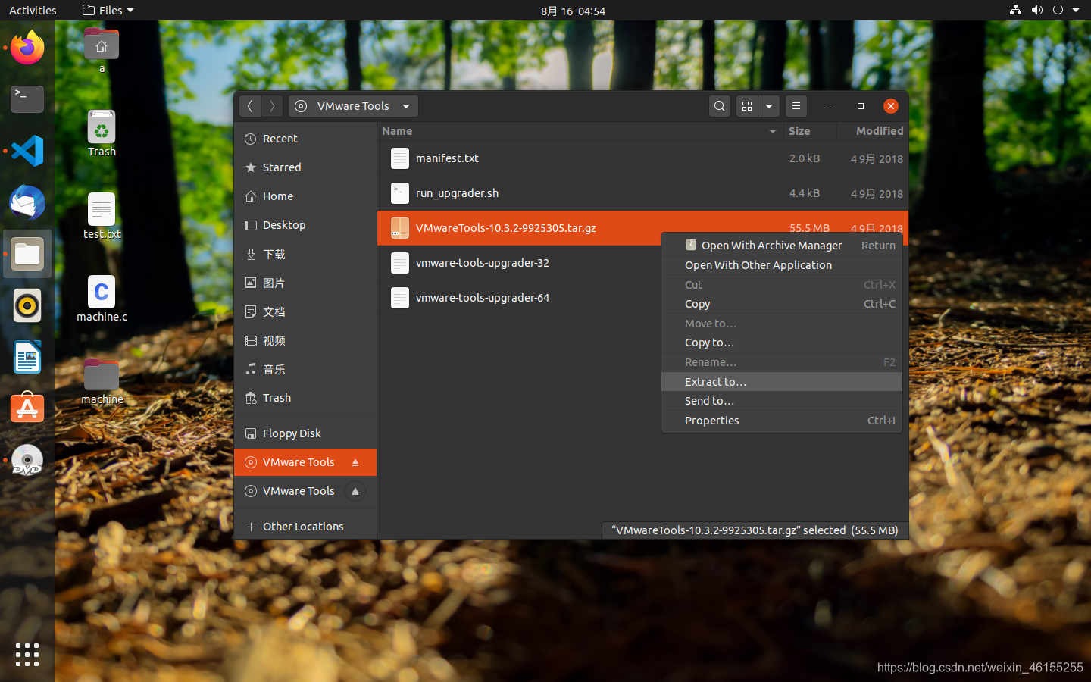The width and height of the screenshot is (1091, 682).
Task: Launch Rhythmbox from the dock
Action: [x=27, y=305]
